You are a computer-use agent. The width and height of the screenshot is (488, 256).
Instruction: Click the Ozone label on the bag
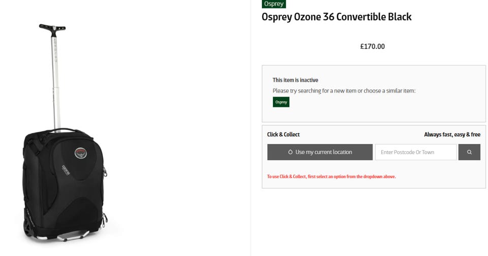coord(66,170)
